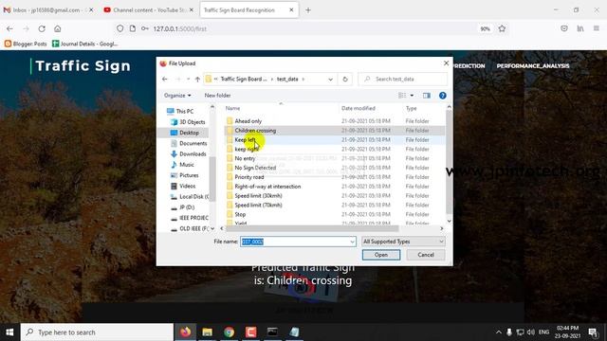The image size is (607, 341).
Task: Click the file list vertical scrollbar
Action: tap(449, 161)
